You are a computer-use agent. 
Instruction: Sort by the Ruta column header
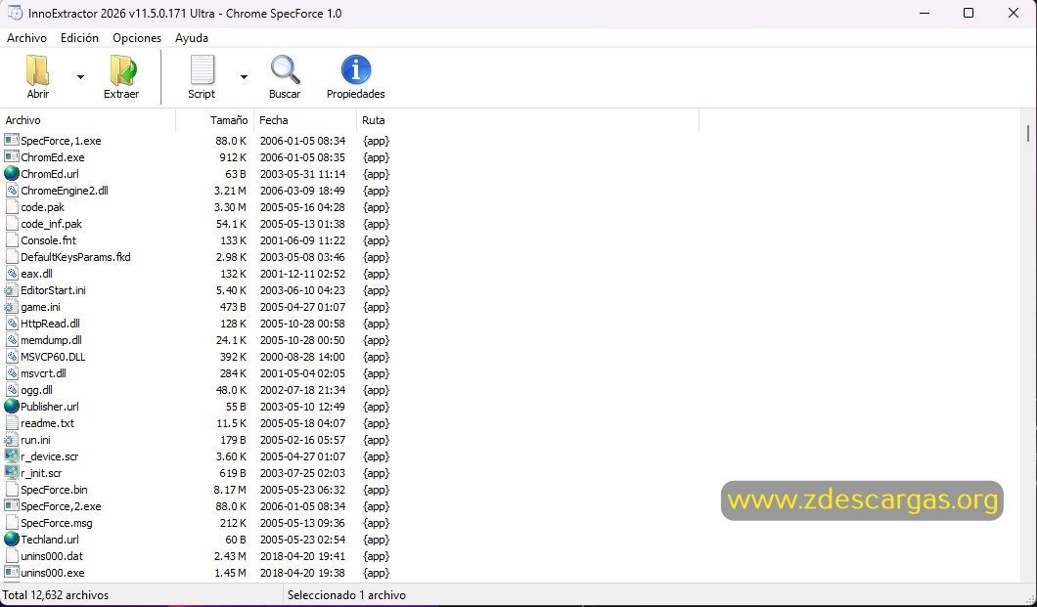click(x=527, y=120)
